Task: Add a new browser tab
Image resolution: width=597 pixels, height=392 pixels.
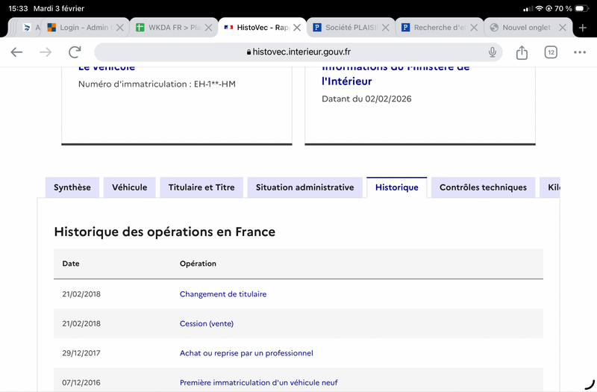Action: 583,28
